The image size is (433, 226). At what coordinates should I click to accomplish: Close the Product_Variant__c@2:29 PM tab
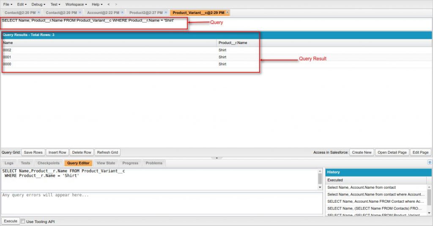(x=227, y=12)
